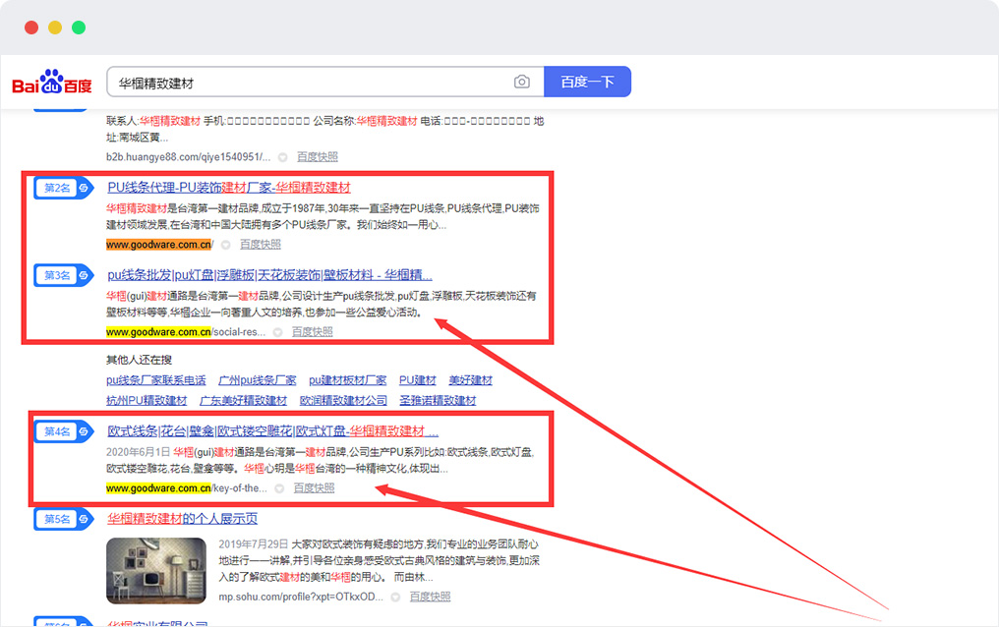Click the 第4名 rank badge

[64, 431]
